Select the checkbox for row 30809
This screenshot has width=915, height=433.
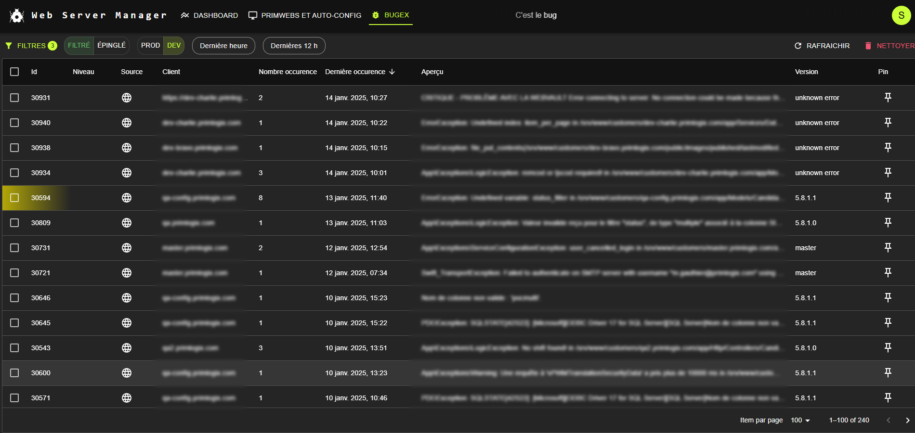pyautogui.click(x=14, y=223)
